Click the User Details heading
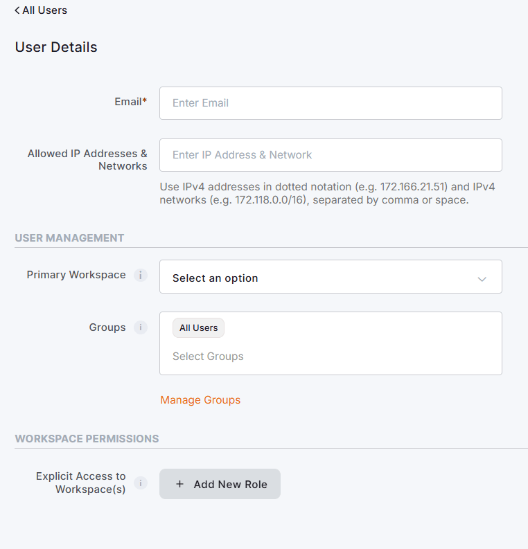The image size is (528, 549). (56, 47)
